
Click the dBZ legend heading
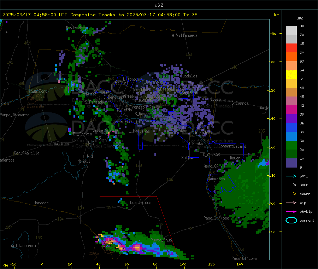tap(300, 18)
